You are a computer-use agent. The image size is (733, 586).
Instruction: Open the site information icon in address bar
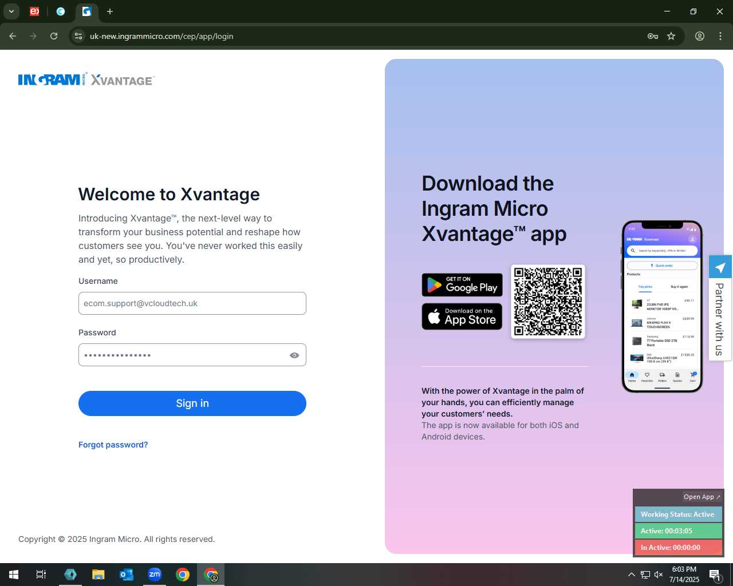78,36
